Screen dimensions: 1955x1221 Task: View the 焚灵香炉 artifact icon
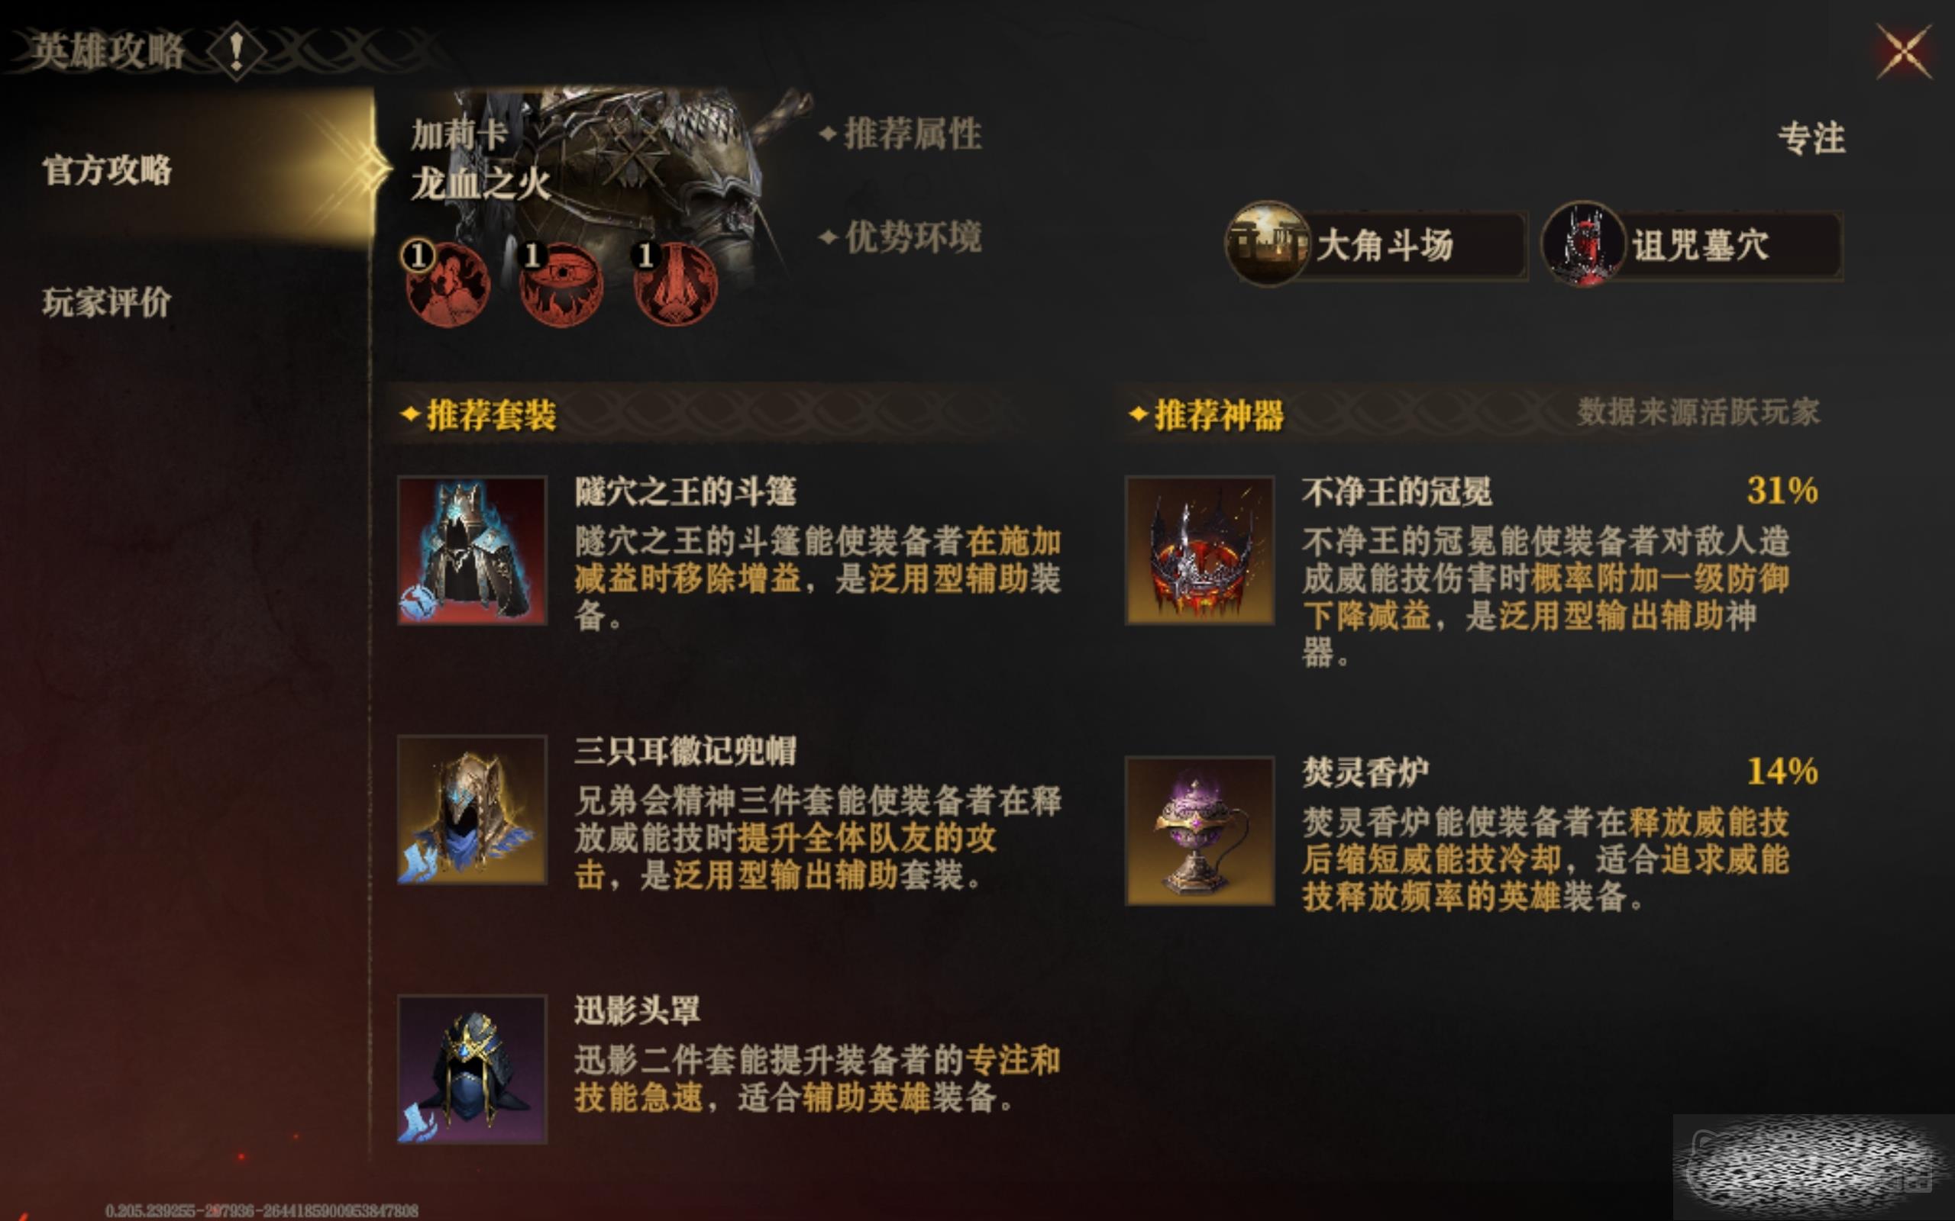tap(1200, 830)
